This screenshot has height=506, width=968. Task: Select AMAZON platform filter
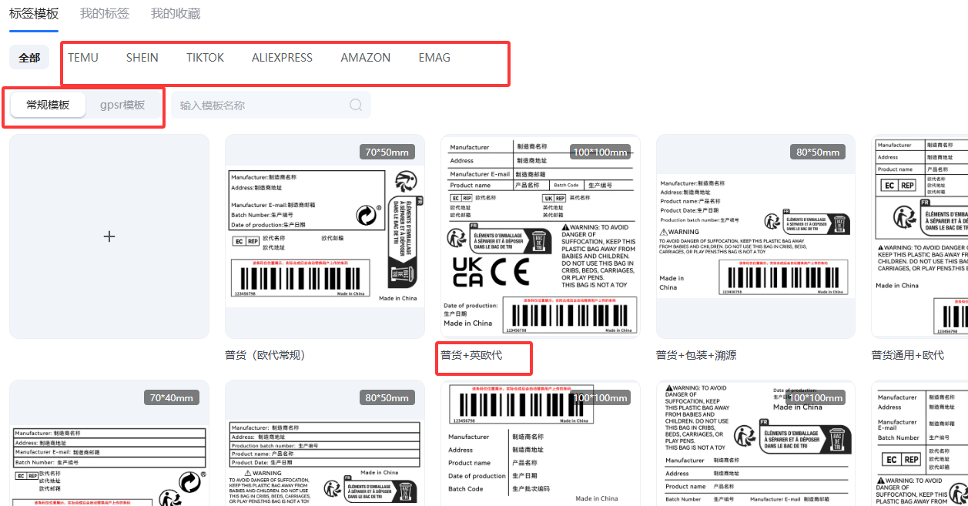coord(366,58)
